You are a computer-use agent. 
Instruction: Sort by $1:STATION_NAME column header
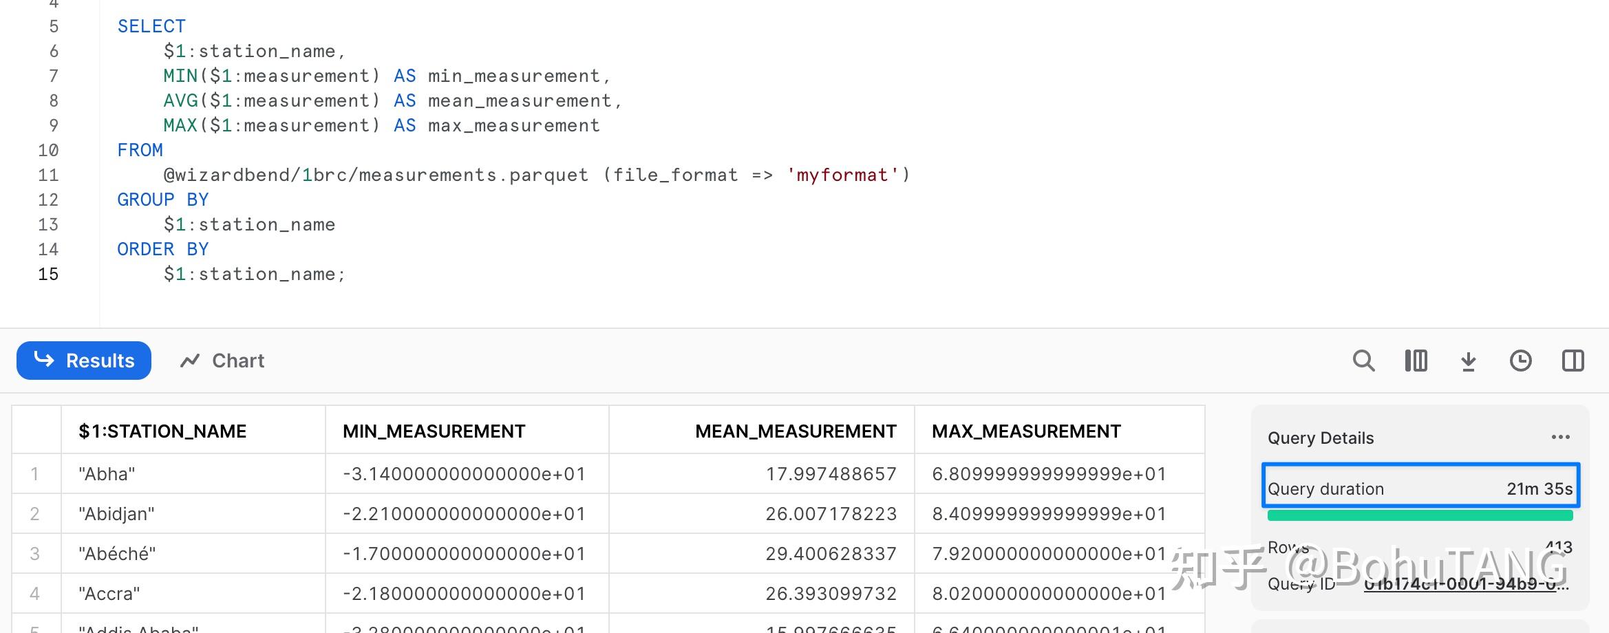(x=162, y=431)
